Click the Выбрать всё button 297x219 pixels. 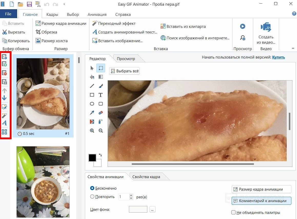pyautogui.click(x=125, y=71)
